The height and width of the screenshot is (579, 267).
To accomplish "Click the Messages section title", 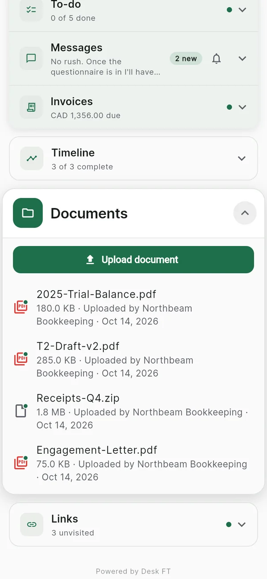I will 77,48.
